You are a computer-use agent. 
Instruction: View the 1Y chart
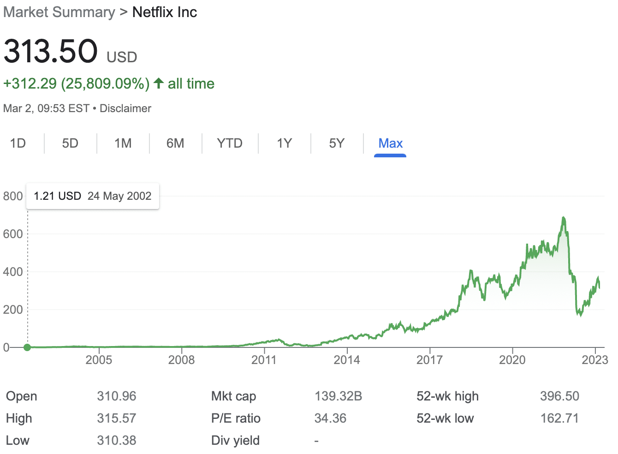pos(285,143)
